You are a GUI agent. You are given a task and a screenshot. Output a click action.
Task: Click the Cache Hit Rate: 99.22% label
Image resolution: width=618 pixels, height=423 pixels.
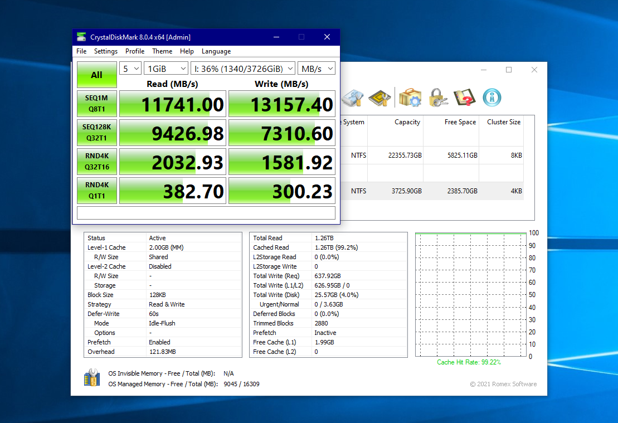pyautogui.click(x=469, y=362)
